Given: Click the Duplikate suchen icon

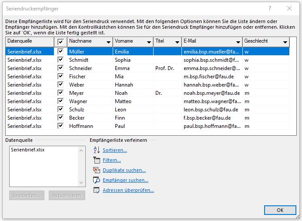Looking at the screenshot, I should coord(97,170).
